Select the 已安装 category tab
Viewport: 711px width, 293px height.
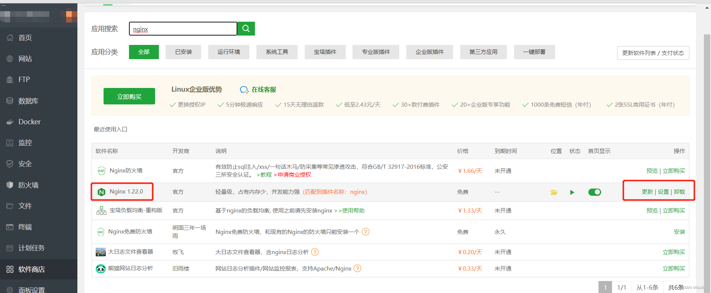(x=184, y=52)
